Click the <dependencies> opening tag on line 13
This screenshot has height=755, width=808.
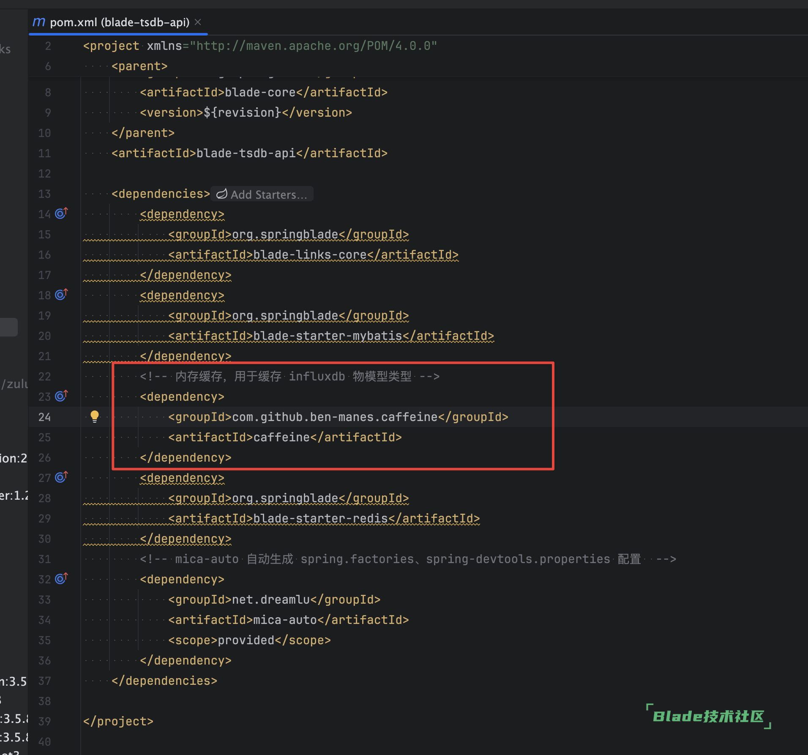(x=161, y=194)
